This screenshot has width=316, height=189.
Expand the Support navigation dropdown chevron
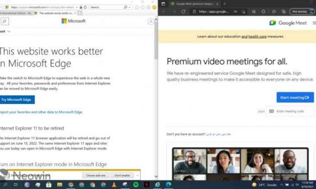click(x=9, y=31)
